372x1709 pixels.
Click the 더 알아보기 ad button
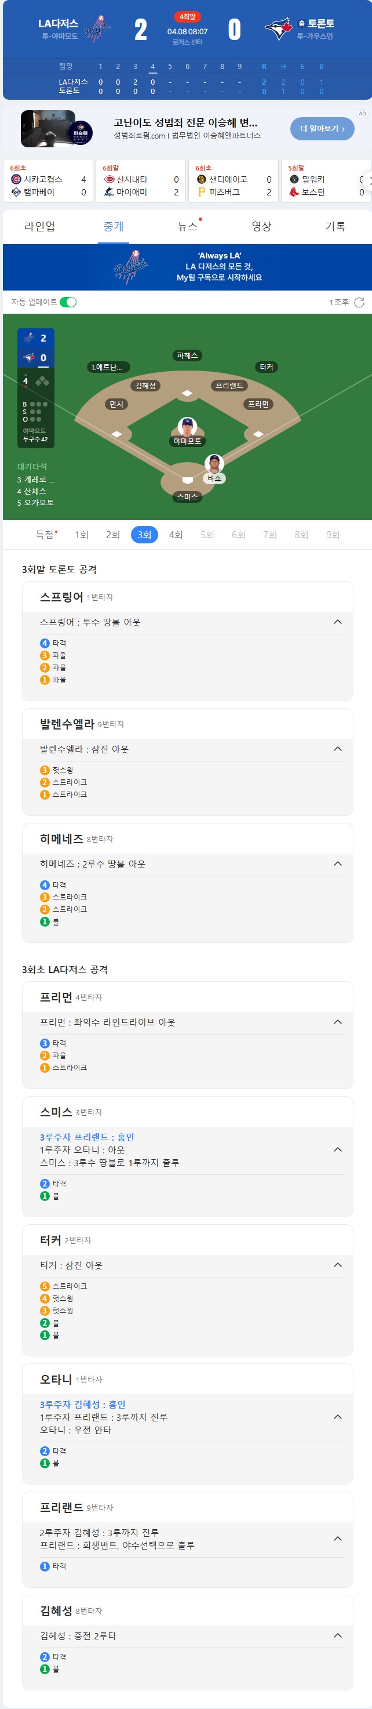tap(322, 129)
